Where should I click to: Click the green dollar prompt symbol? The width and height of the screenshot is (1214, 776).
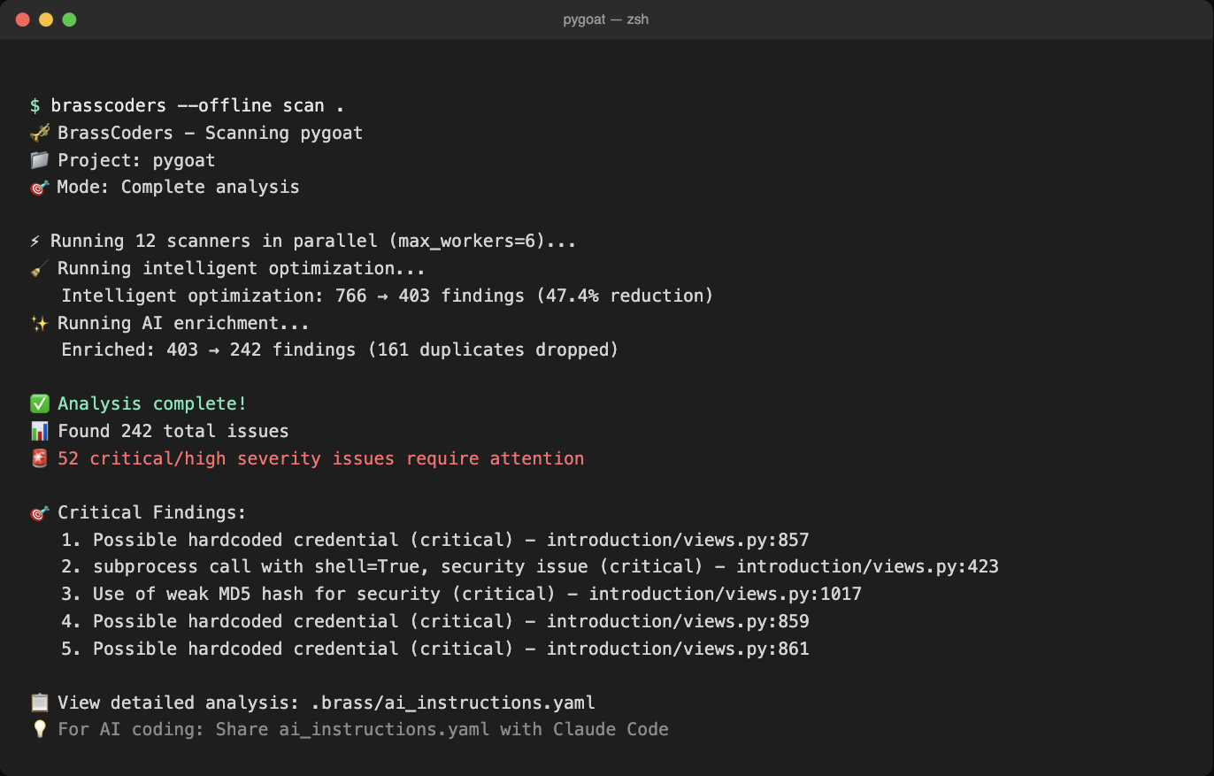[x=35, y=106]
